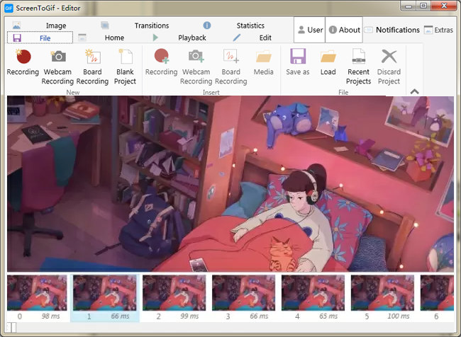Click the 99 ms frame delay
This screenshot has height=337, width=461.
pos(189,316)
